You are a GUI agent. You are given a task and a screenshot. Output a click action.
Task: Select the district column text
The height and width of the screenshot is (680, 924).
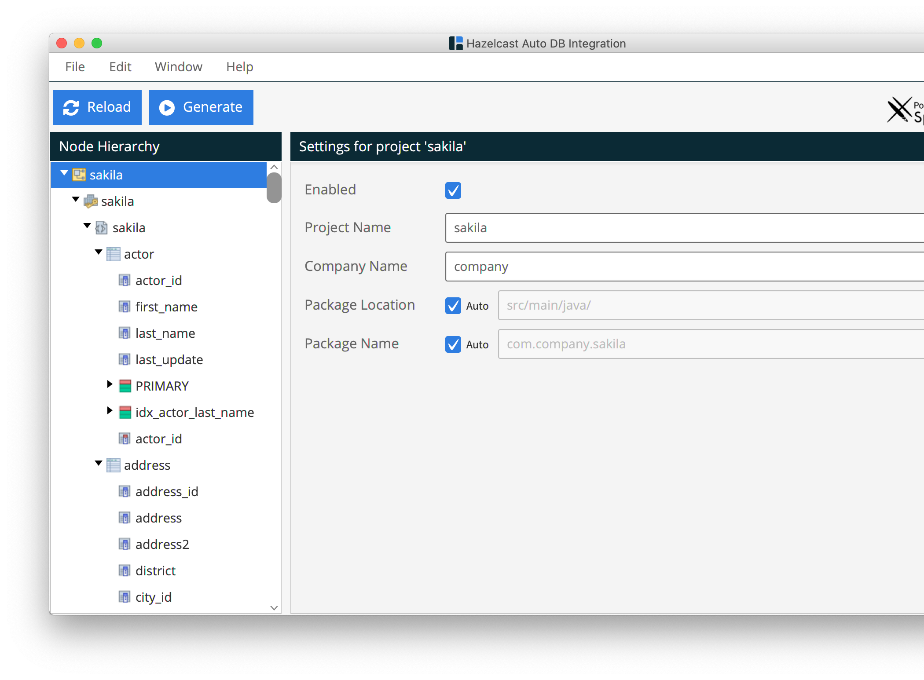(x=156, y=571)
